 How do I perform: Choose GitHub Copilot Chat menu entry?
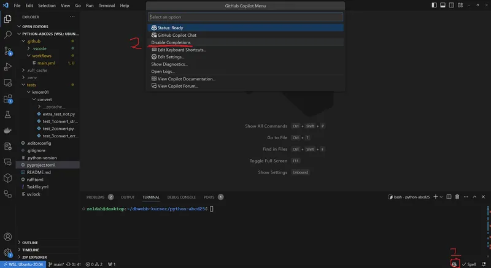pyautogui.click(x=177, y=35)
